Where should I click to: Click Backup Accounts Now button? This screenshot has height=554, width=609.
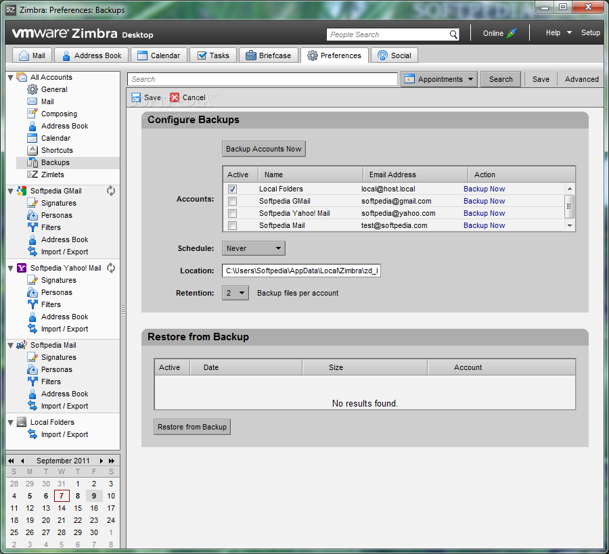point(264,149)
